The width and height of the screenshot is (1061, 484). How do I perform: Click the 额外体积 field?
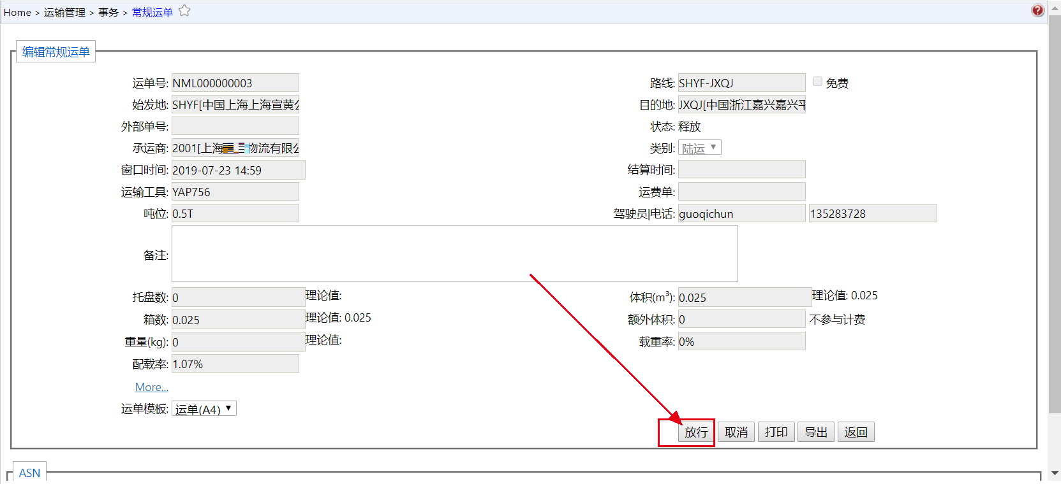pos(742,319)
